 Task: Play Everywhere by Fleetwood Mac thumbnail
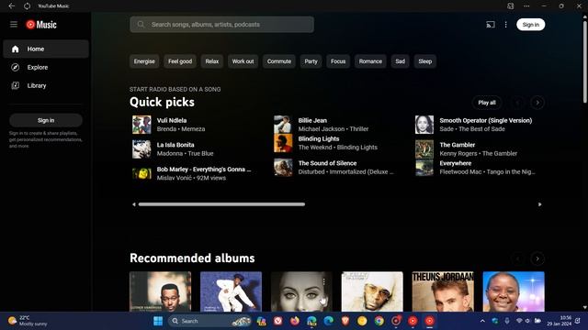click(424, 168)
